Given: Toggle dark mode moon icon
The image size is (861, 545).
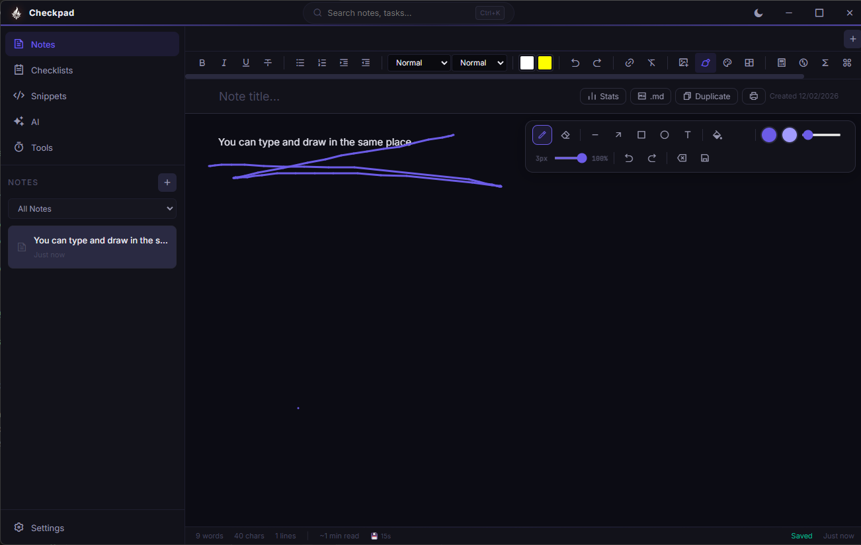Looking at the screenshot, I should pyautogui.click(x=758, y=13).
